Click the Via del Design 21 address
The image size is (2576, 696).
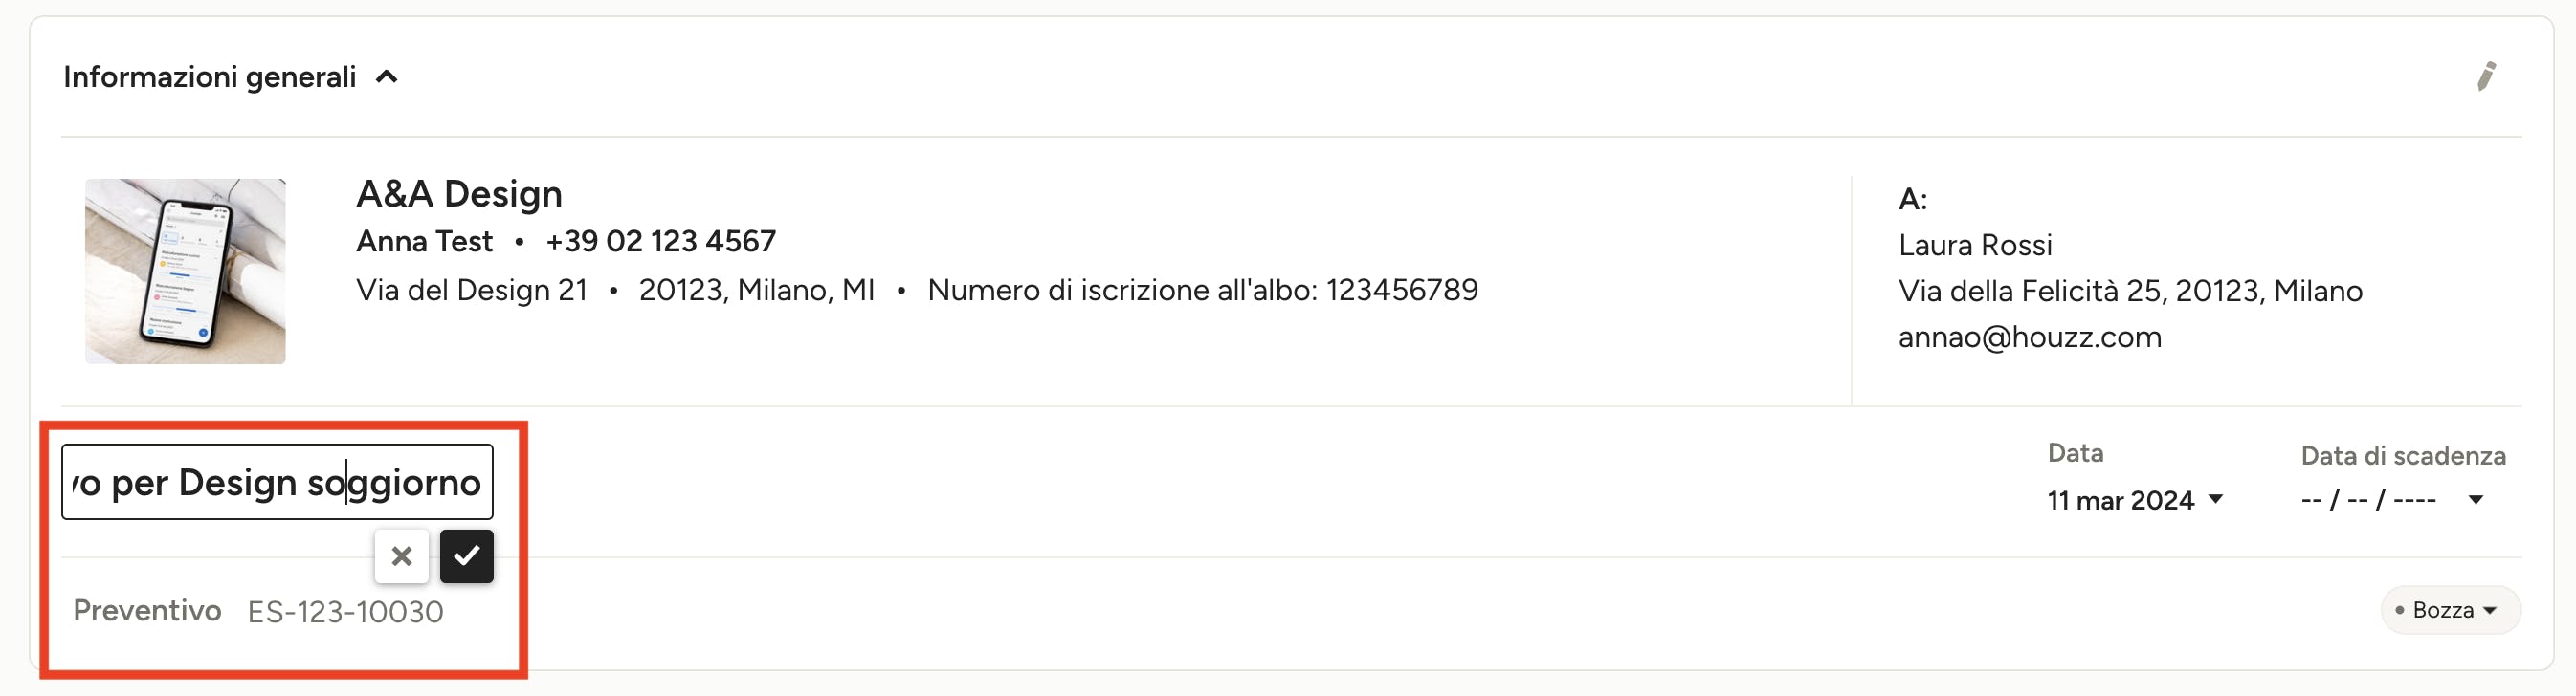(471, 290)
